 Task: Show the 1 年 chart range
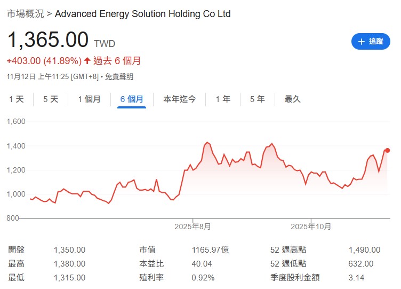(223, 99)
